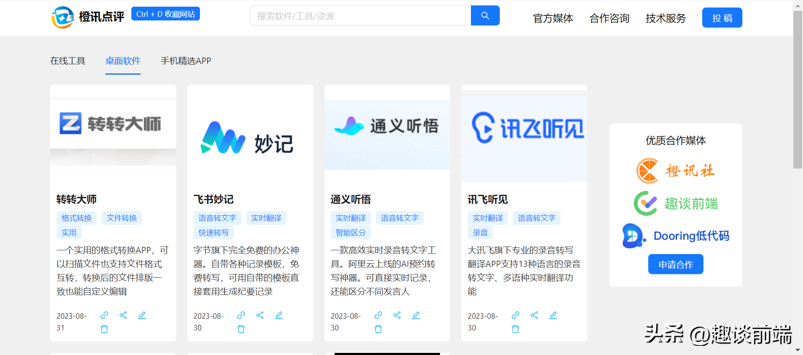Click the 投稿 submit button
The width and height of the screenshot is (803, 355).
click(722, 18)
